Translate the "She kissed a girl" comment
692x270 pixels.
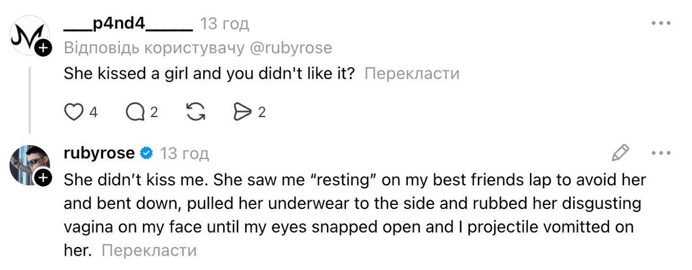click(x=412, y=74)
